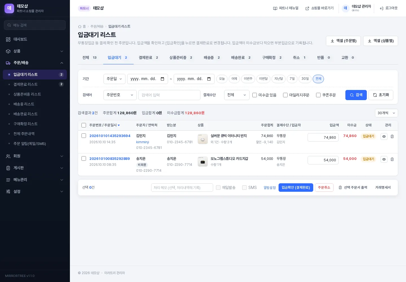
Task: Click the 데모샵 logo icon in sidebar
Action: (9, 8)
